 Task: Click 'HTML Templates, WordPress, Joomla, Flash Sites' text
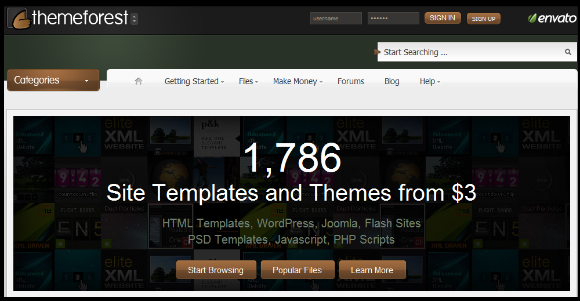pos(292,223)
